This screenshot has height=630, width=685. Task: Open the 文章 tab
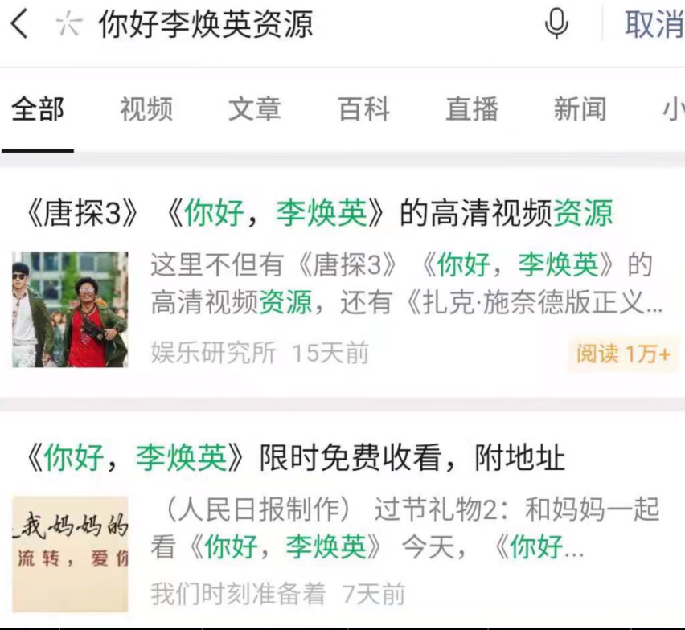[255, 109]
